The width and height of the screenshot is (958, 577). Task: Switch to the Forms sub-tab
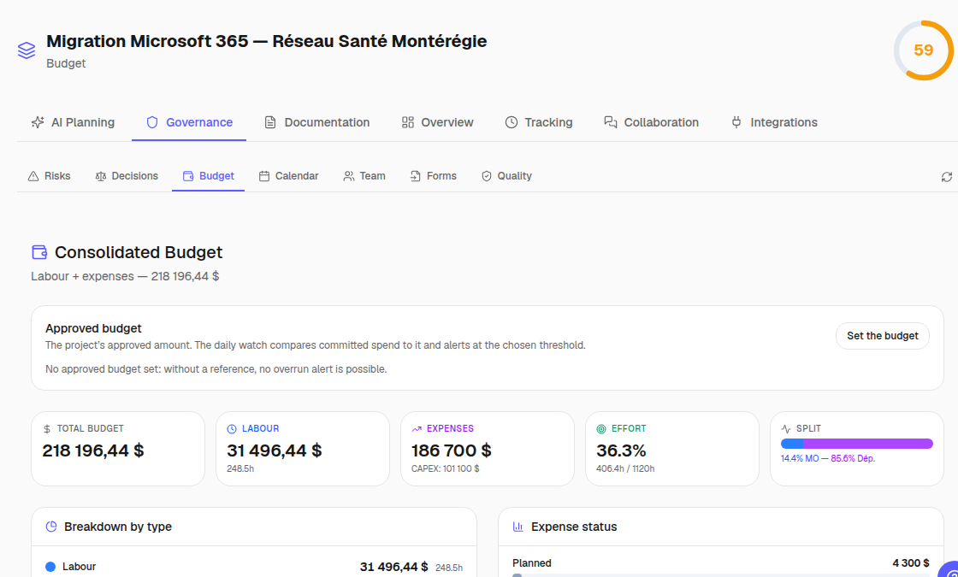click(x=433, y=176)
